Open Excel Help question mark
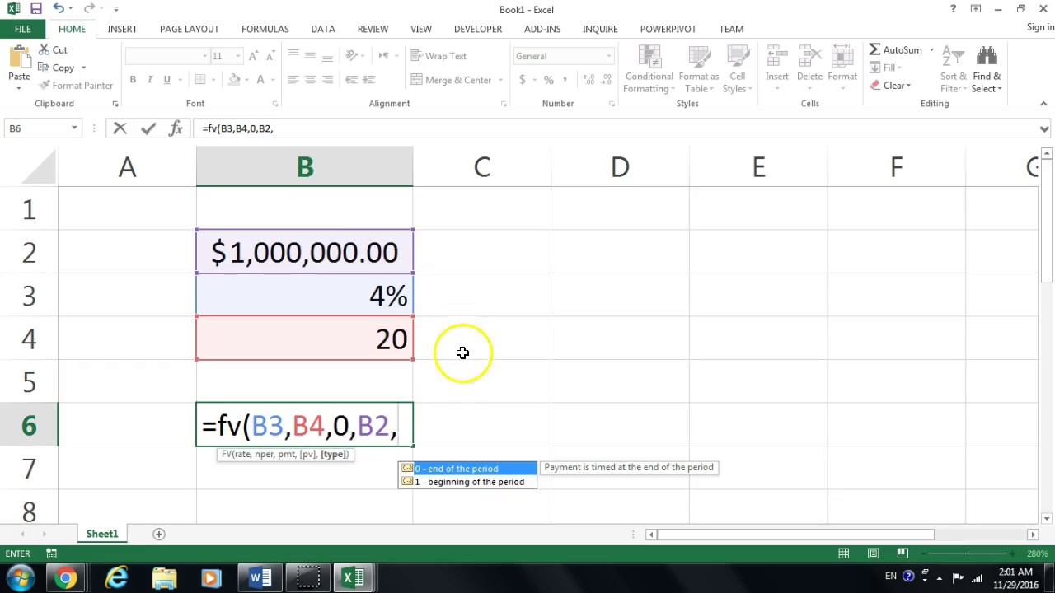 tap(954, 9)
